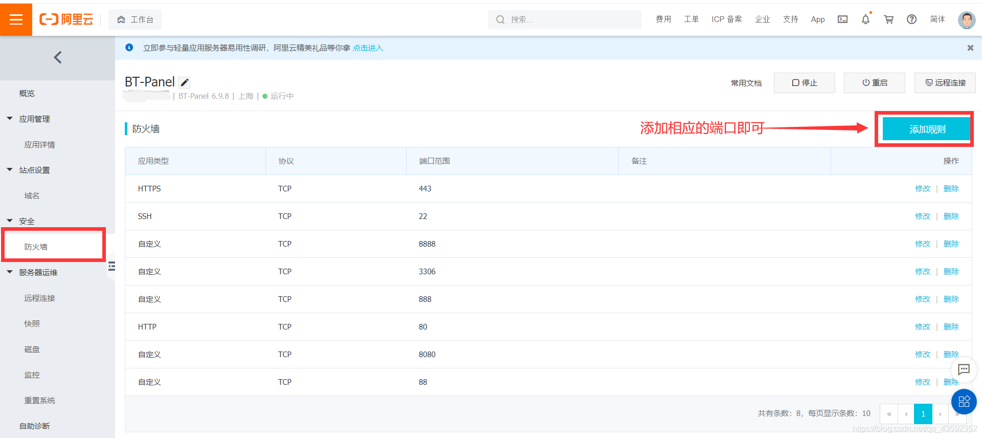Collapse the 安全 sidebar section
This screenshot has height=438, width=982.
pyautogui.click(x=9, y=221)
